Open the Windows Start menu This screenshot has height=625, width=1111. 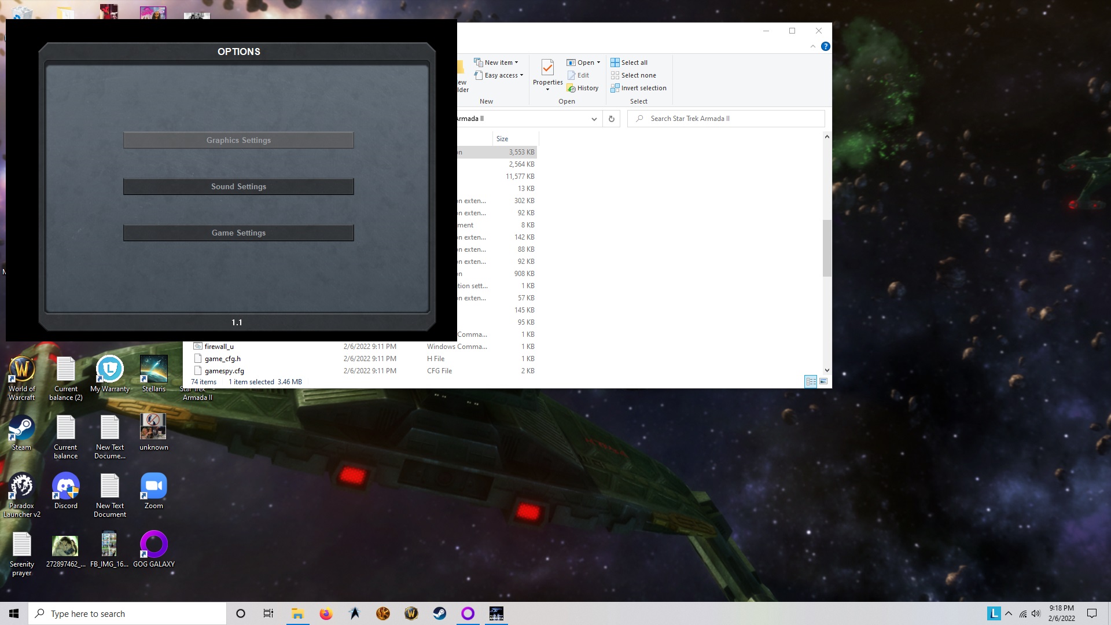pos(14,613)
